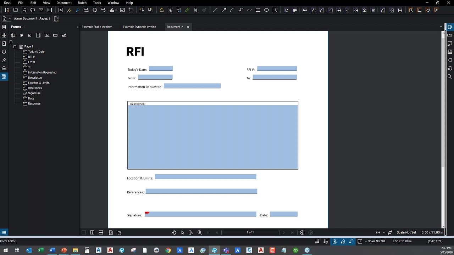Email the document with envelope icon

41,10
